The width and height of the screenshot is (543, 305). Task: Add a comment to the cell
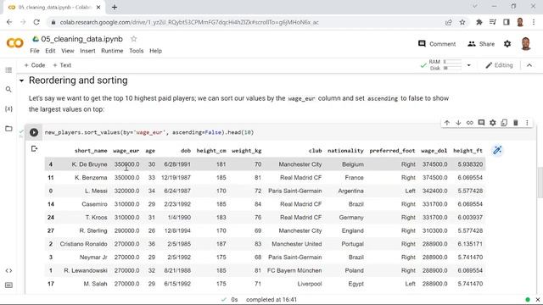coord(481,123)
